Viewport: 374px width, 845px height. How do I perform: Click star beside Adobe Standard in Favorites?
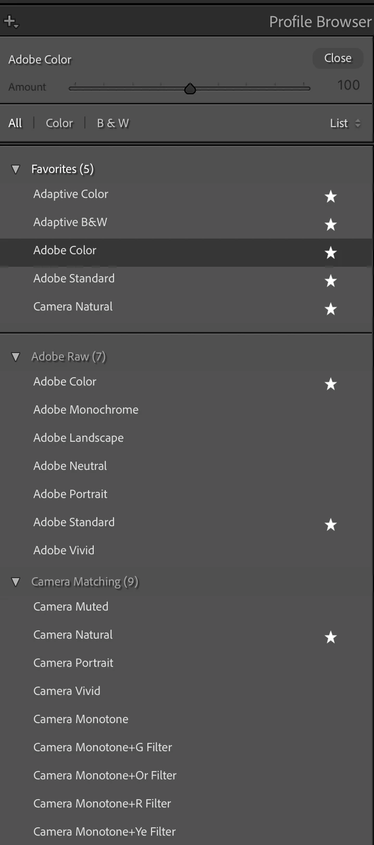(x=331, y=281)
